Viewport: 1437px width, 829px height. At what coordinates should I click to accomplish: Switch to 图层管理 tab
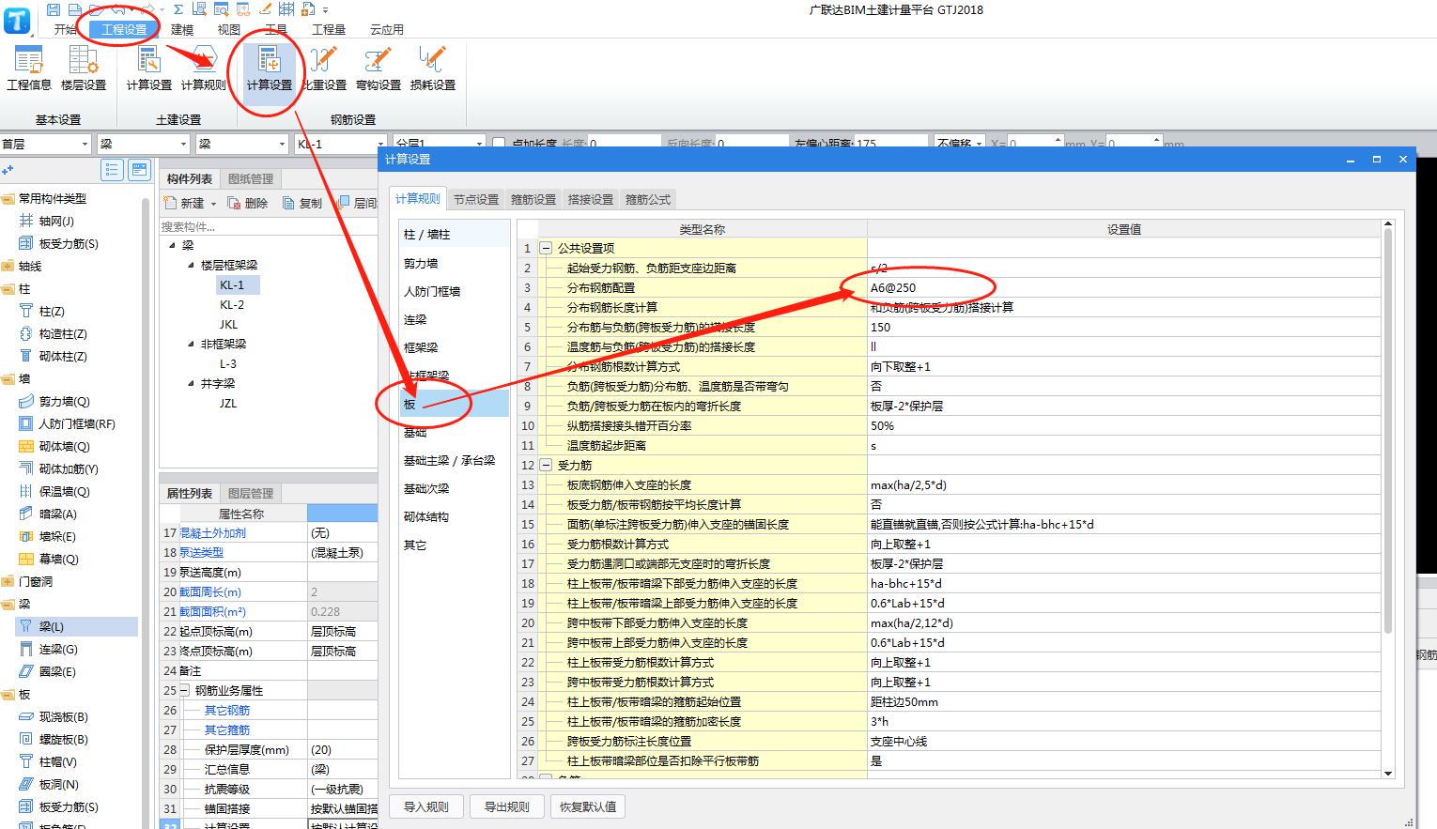[x=251, y=493]
